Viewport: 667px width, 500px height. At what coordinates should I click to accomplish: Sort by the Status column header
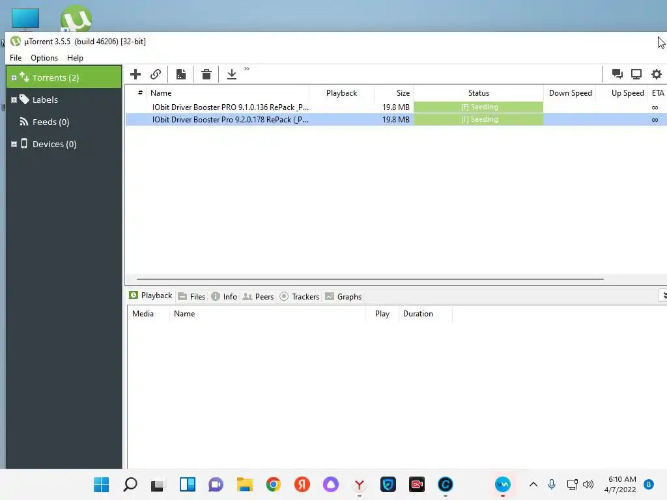click(x=479, y=92)
